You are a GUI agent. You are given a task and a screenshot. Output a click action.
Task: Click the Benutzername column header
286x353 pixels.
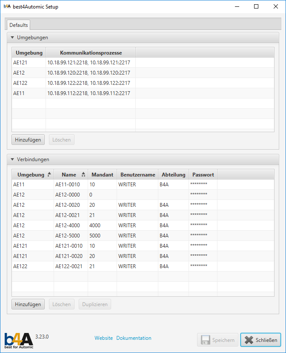click(137, 174)
